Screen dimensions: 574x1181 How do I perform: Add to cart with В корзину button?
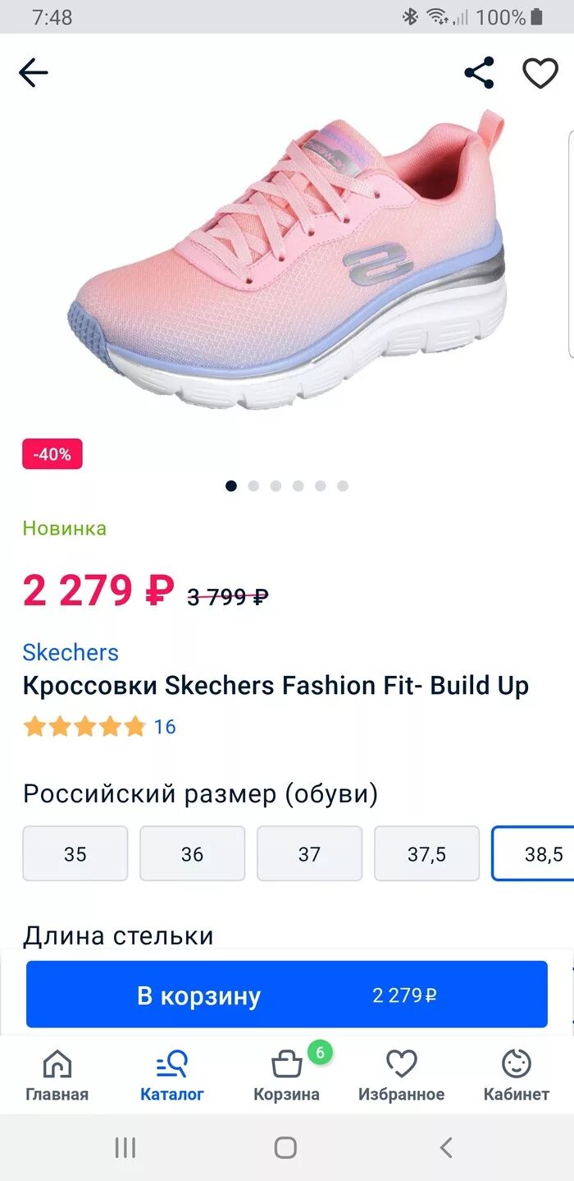point(286,995)
